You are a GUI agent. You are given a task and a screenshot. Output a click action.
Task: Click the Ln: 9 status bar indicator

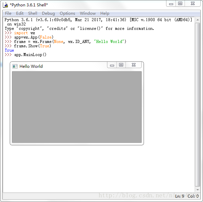point(180,196)
